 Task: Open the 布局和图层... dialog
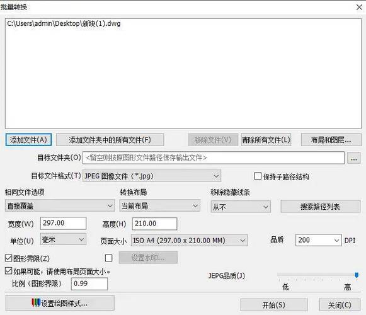pos(331,140)
